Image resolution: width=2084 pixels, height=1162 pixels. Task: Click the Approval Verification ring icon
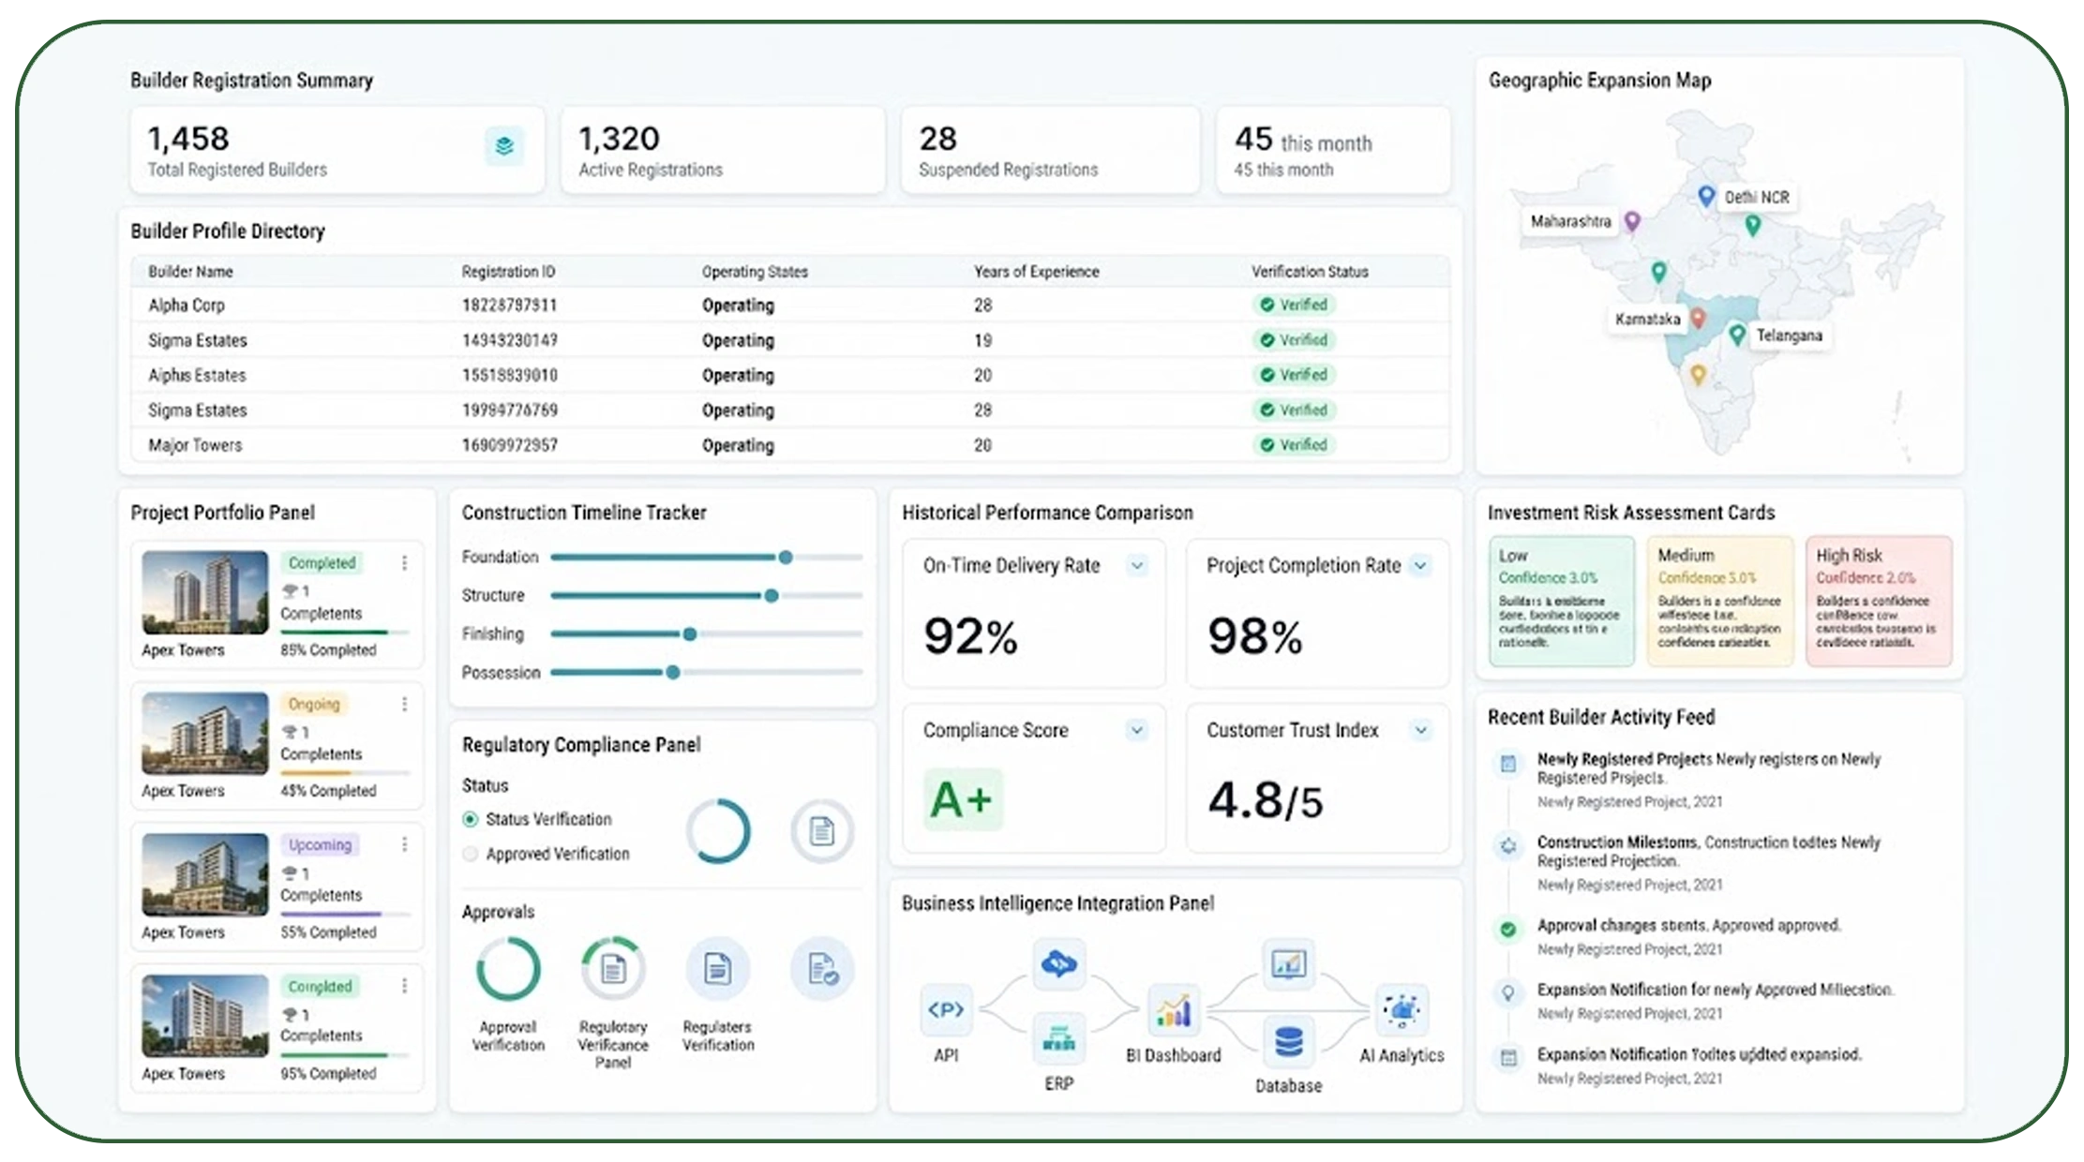[x=508, y=969]
